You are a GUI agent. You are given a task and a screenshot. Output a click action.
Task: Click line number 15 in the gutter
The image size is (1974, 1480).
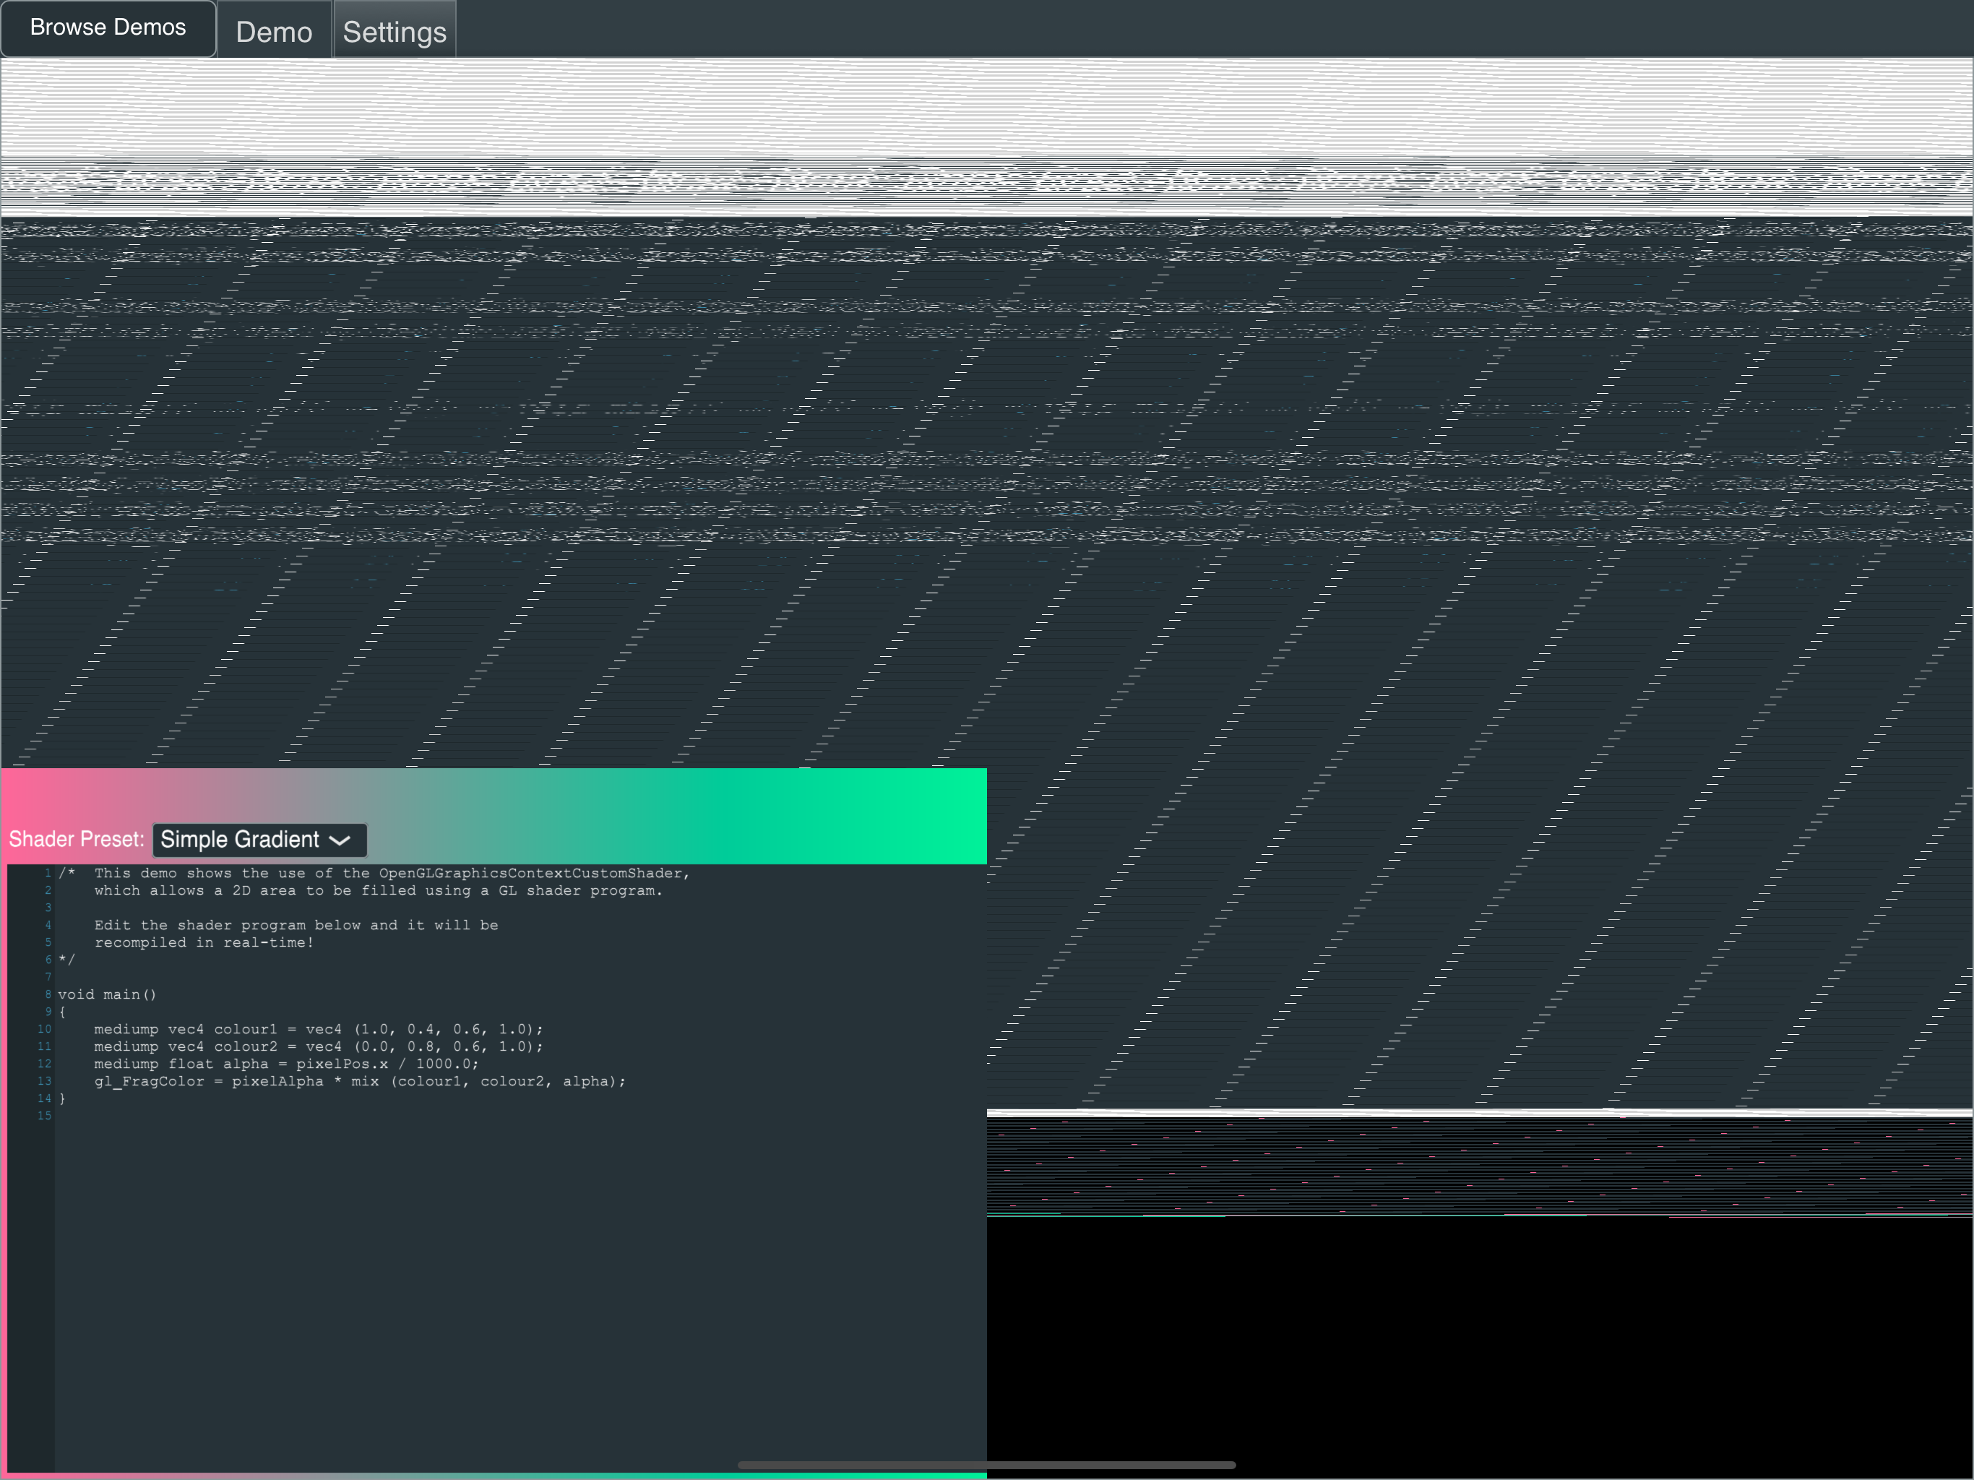point(44,1116)
